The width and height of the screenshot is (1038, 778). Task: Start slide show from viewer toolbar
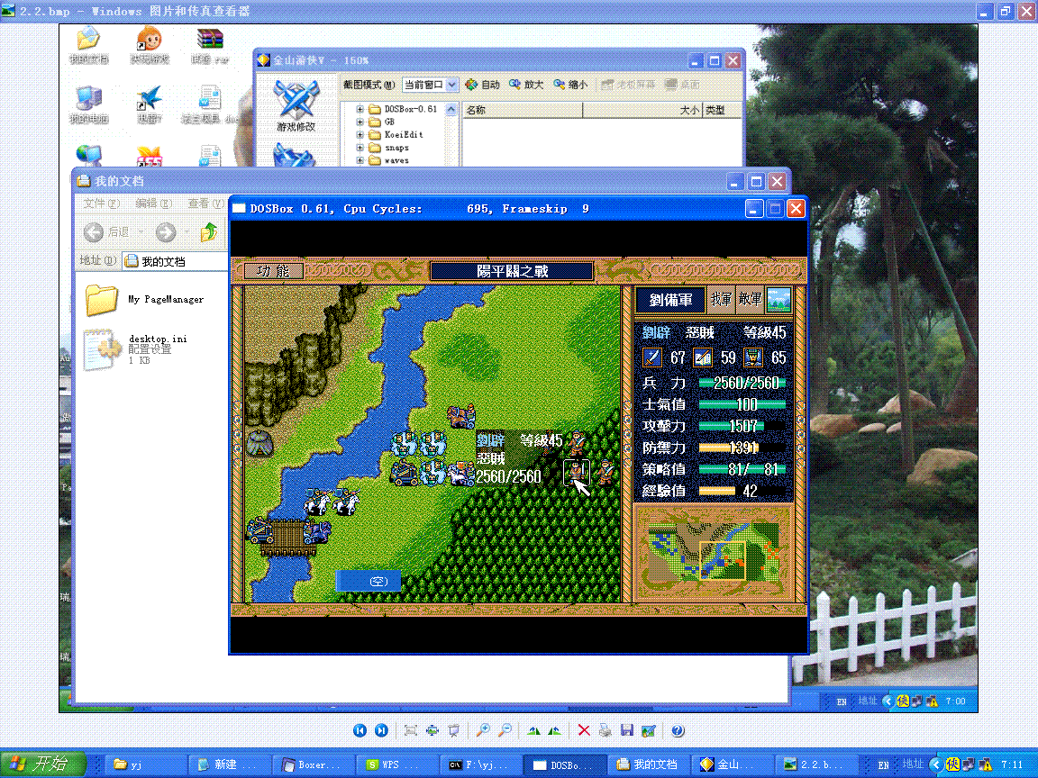point(453,730)
